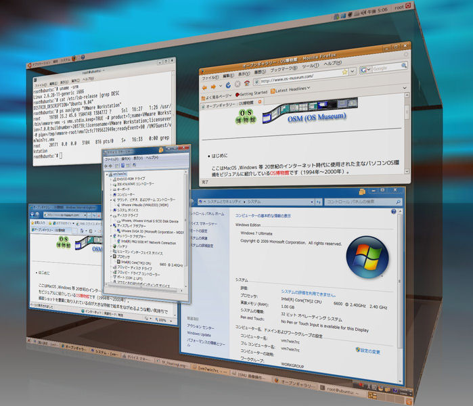Open the Firefox tab list arrow
Viewport: 473px width, 406px height.
[x=405, y=88]
